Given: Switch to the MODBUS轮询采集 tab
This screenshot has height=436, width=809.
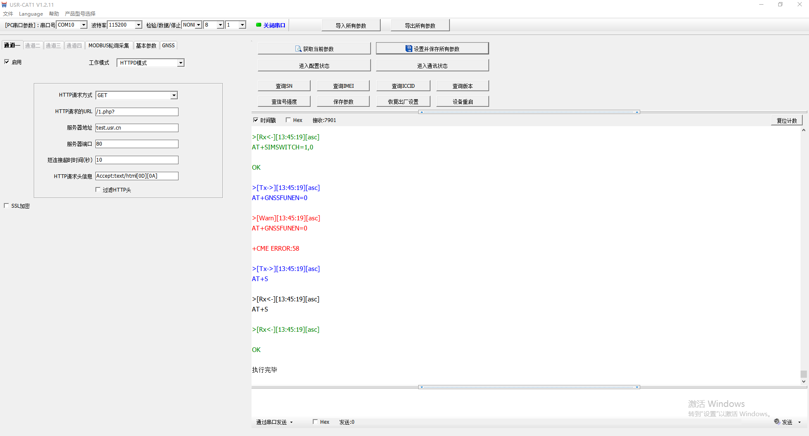Looking at the screenshot, I should click(109, 46).
